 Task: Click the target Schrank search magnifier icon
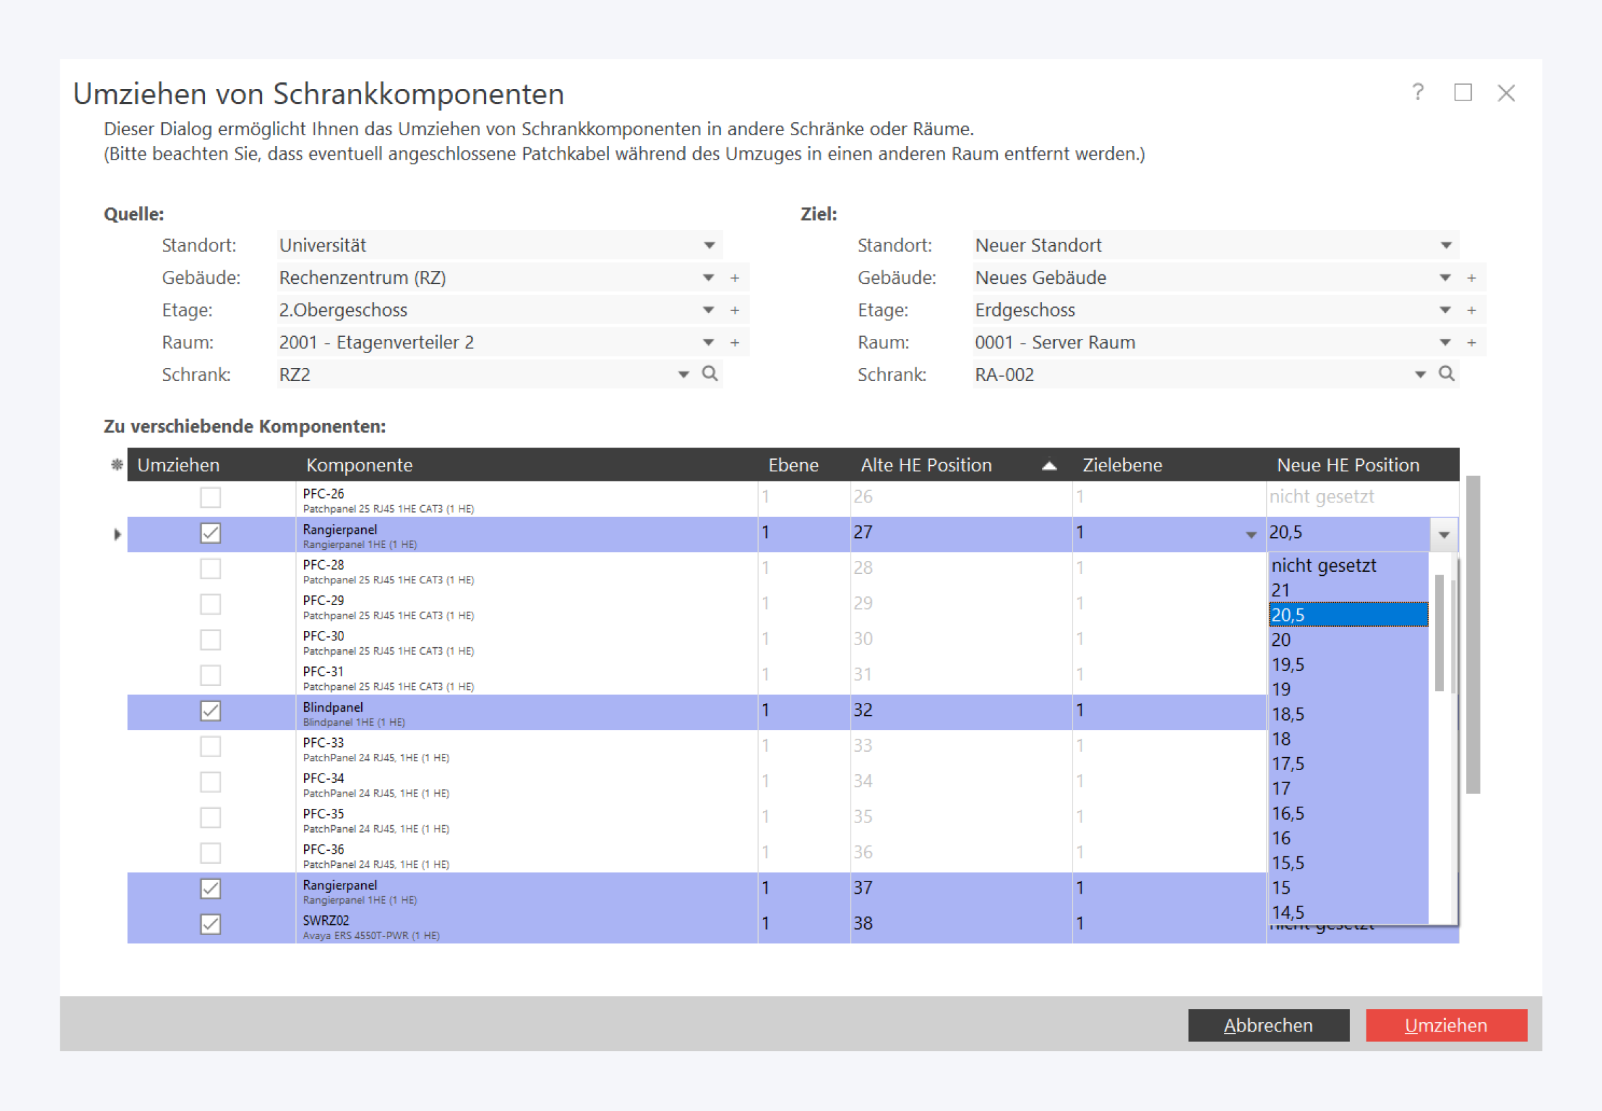pyautogui.click(x=1446, y=374)
